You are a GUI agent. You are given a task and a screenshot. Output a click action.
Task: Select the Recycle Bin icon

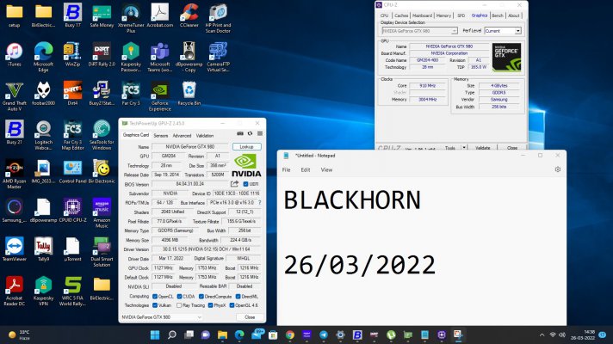[x=189, y=94]
